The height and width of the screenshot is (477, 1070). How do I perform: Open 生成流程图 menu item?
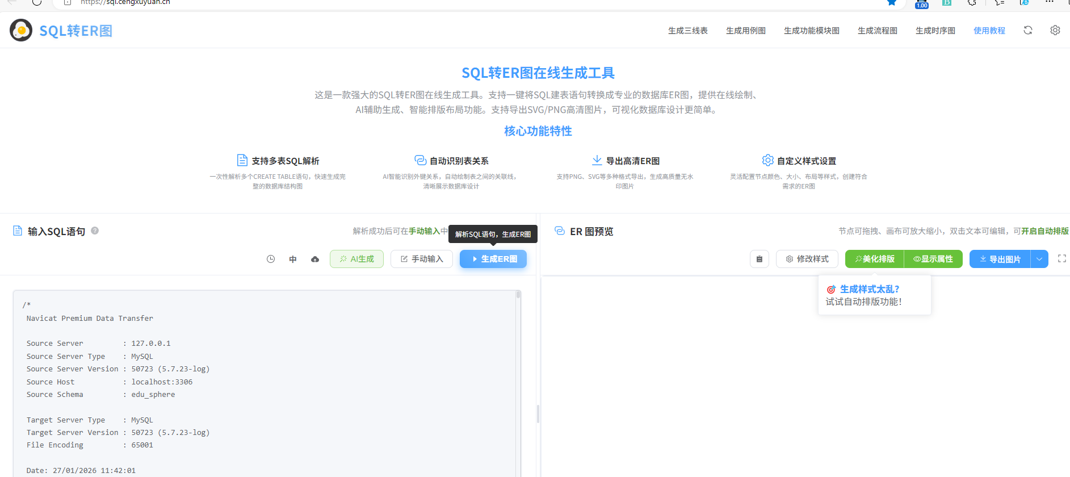[877, 31]
